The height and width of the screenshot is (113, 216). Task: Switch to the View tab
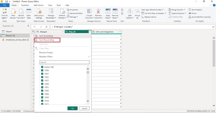click(50, 5)
